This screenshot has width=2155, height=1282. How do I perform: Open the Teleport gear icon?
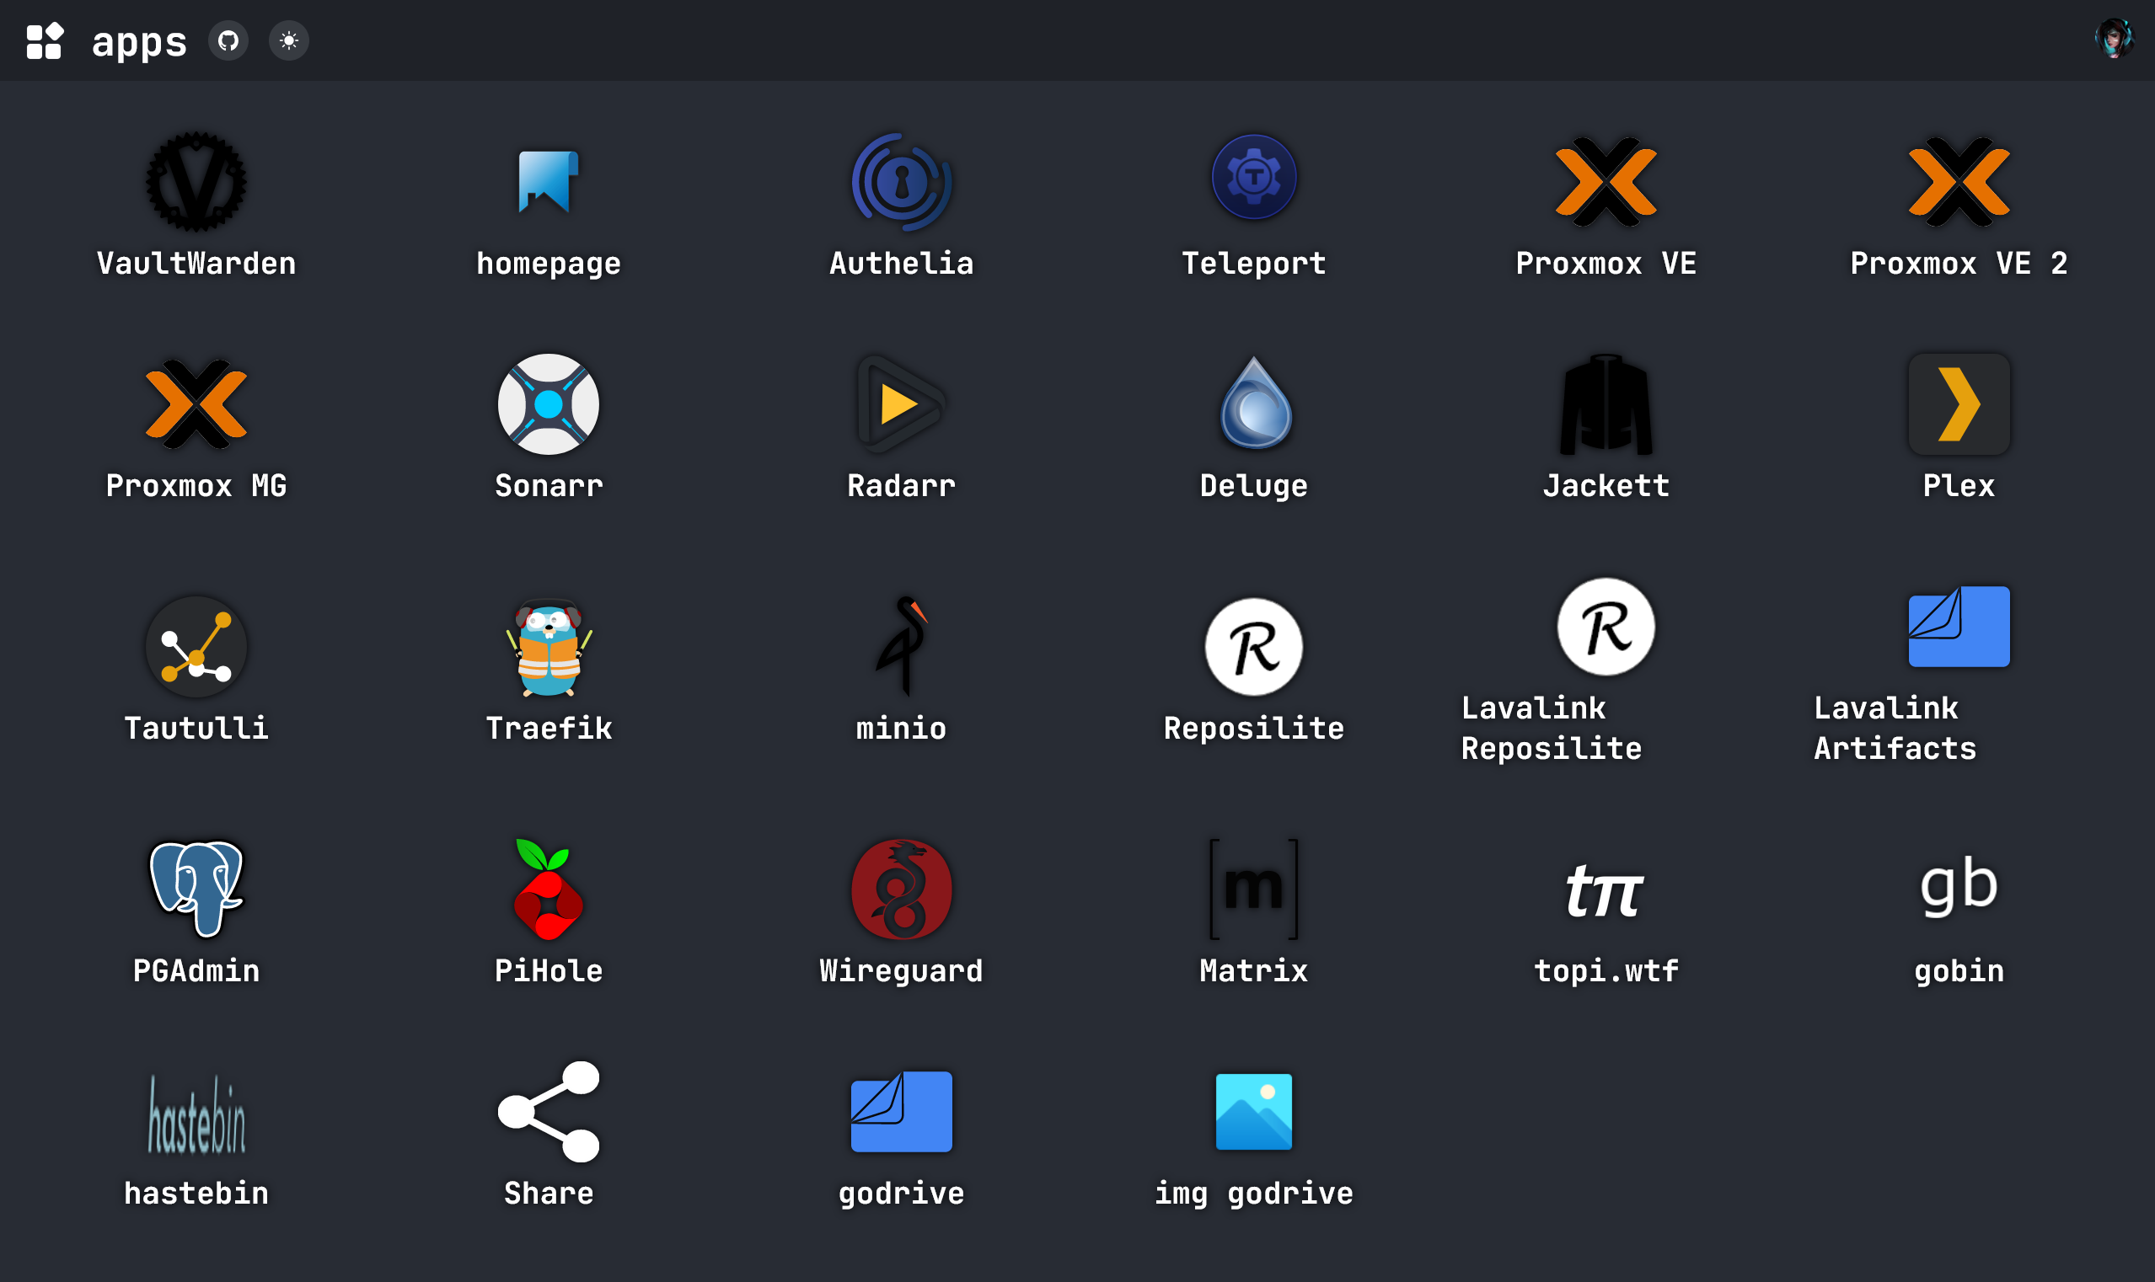(1253, 178)
